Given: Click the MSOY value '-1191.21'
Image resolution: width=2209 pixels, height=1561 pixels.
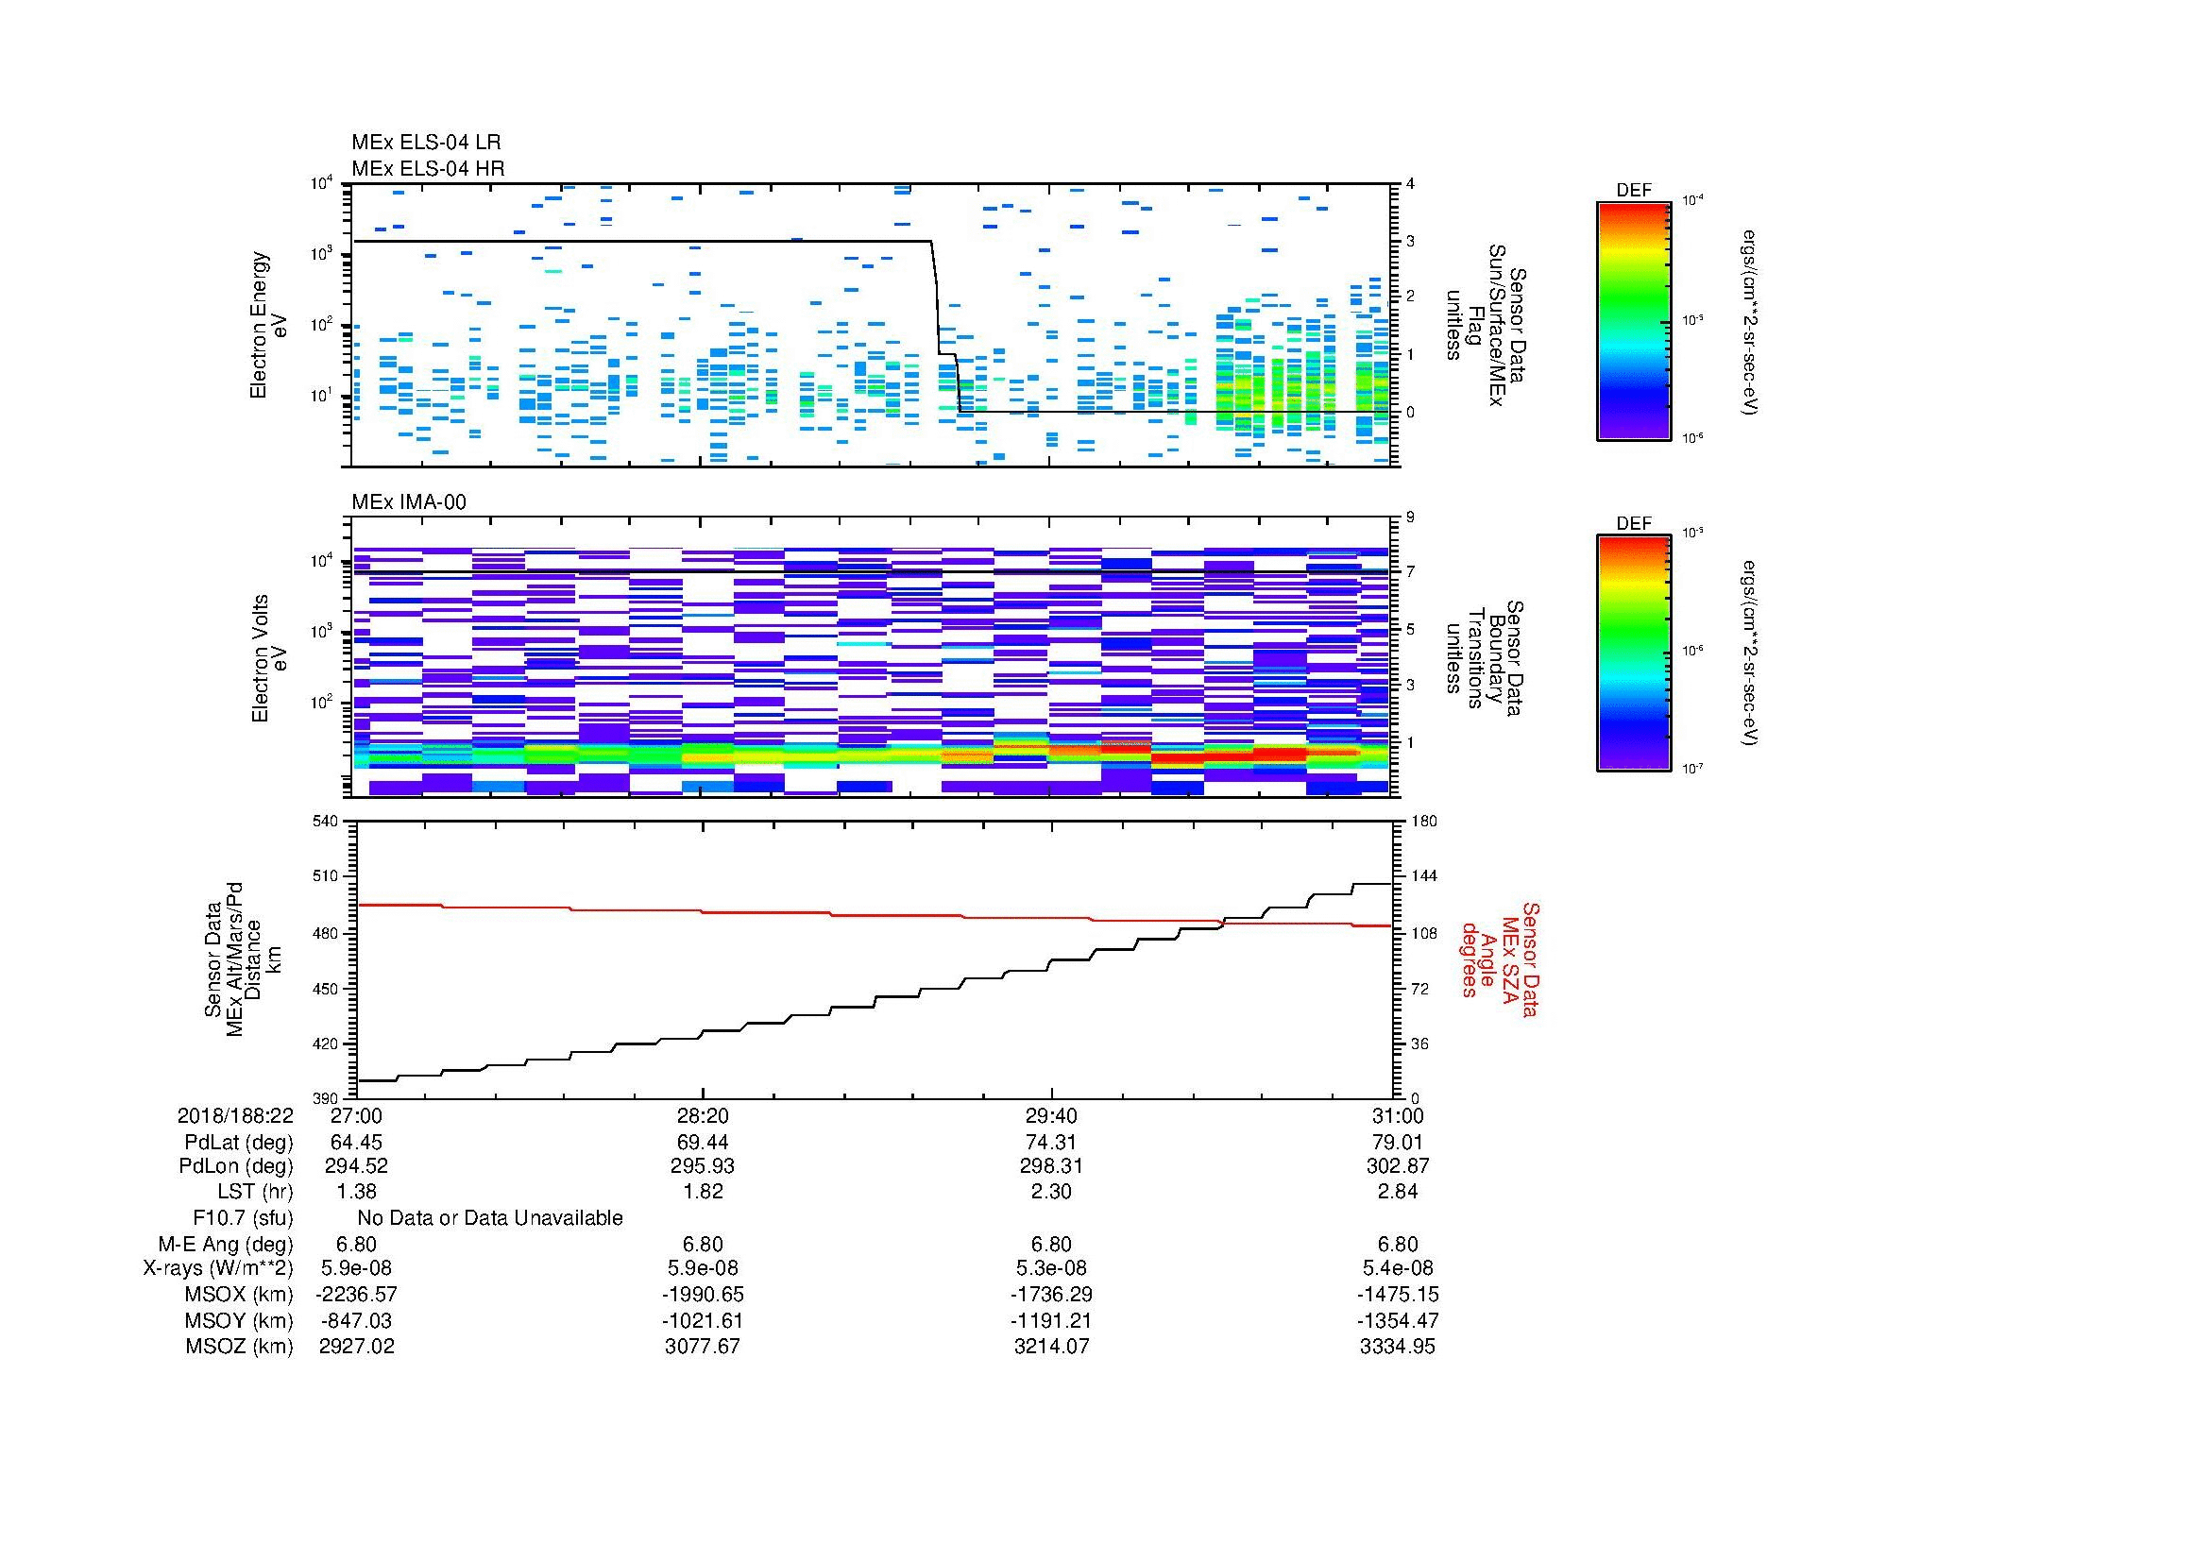Looking at the screenshot, I should pos(1051,1321).
